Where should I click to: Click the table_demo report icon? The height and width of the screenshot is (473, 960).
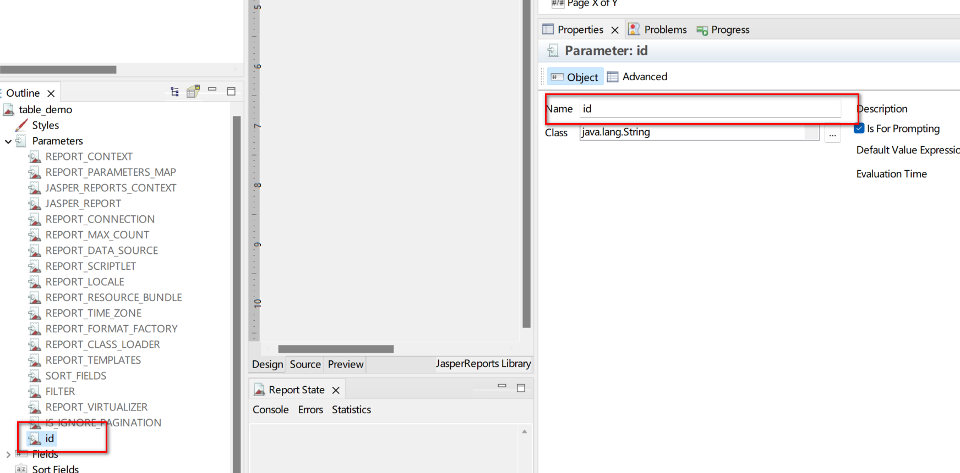click(9, 110)
